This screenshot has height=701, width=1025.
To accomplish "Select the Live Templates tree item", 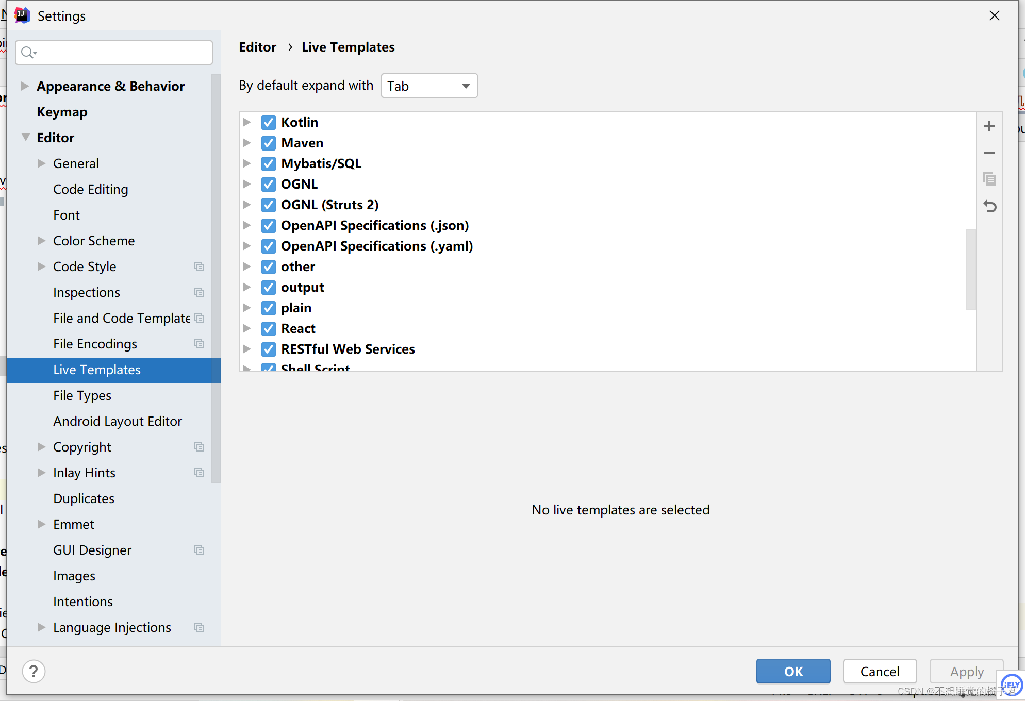I will click(114, 370).
